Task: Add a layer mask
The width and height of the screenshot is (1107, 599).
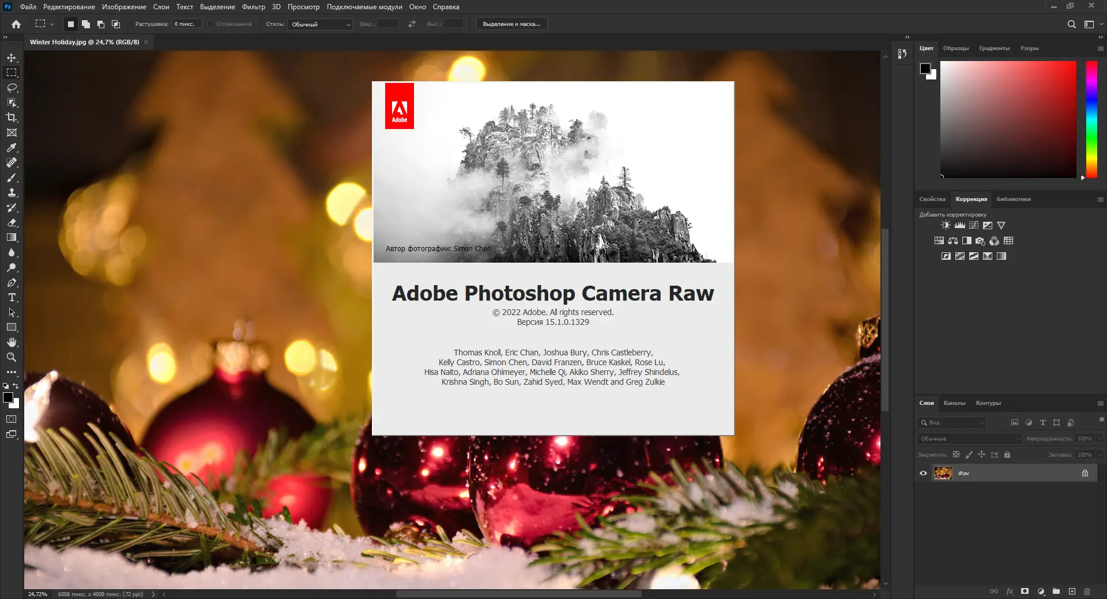Action: coord(1025,592)
